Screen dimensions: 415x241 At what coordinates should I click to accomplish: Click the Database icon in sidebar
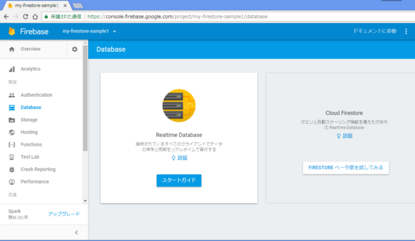pyautogui.click(x=11, y=107)
